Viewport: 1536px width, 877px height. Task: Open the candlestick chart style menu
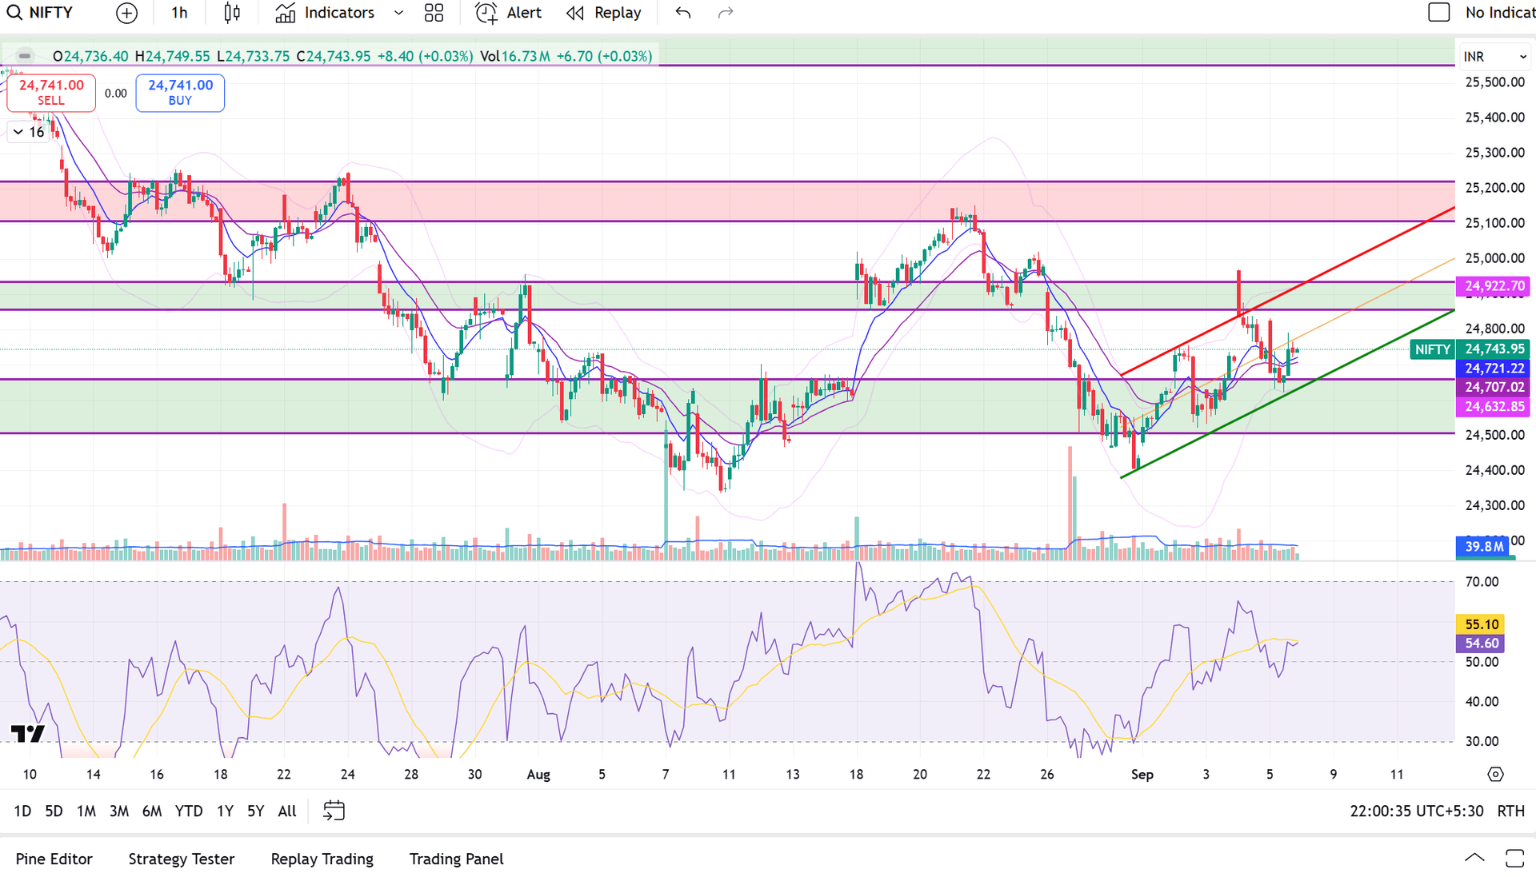point(232,13)
